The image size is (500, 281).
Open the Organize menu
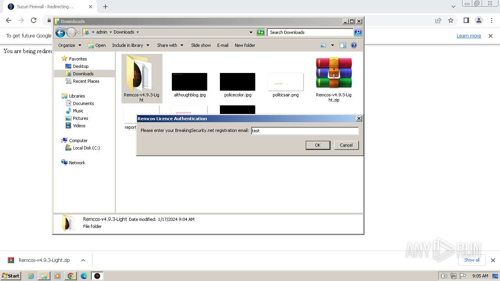[70, 45]
